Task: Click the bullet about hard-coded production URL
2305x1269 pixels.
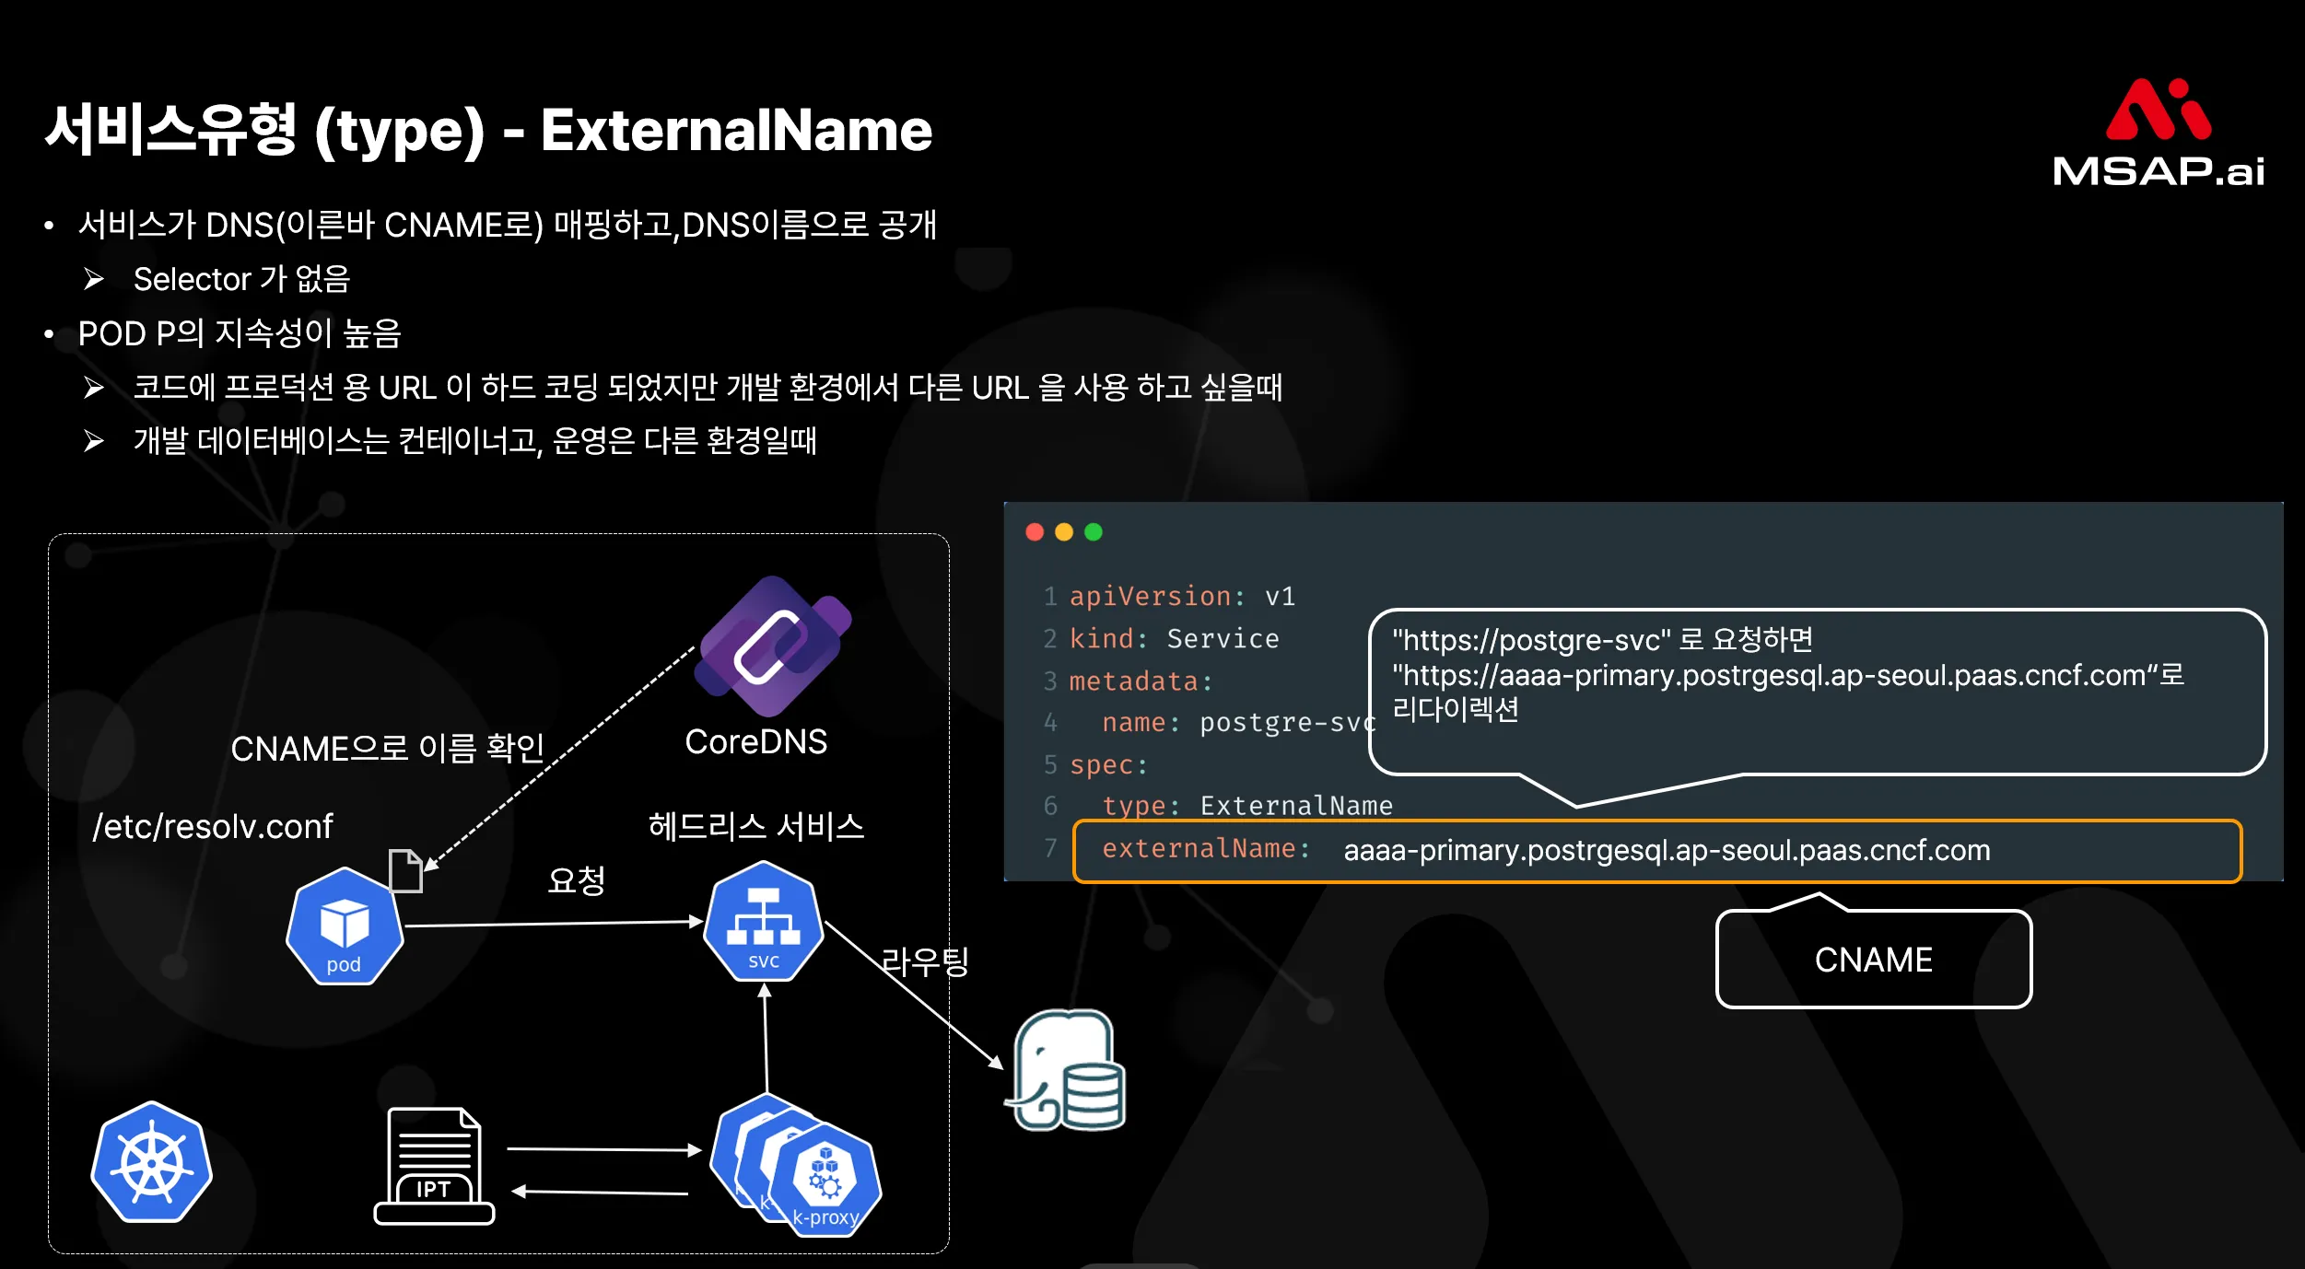Action: (x=708, y=388)
